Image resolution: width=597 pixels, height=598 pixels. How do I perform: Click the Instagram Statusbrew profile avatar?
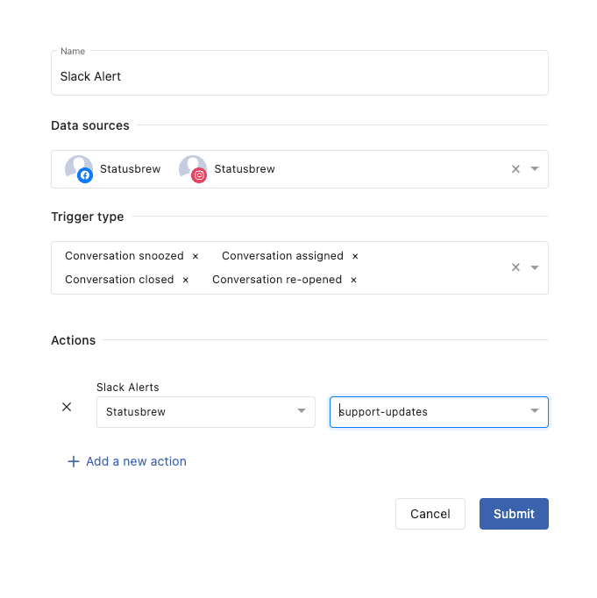[x=194, y=169]
